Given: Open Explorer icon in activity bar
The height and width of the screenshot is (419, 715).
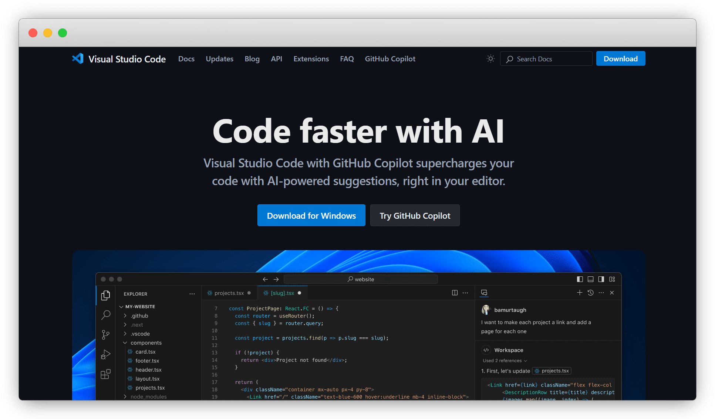Looking at the screenshot, I should [105, 295].
